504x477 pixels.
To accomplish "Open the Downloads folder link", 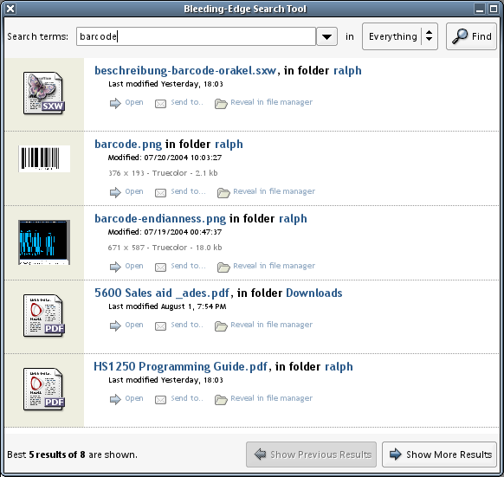I will [x=314, y=293].
